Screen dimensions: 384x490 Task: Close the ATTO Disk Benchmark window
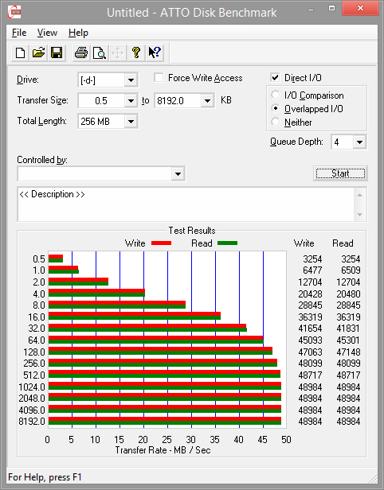coord(360,9)
